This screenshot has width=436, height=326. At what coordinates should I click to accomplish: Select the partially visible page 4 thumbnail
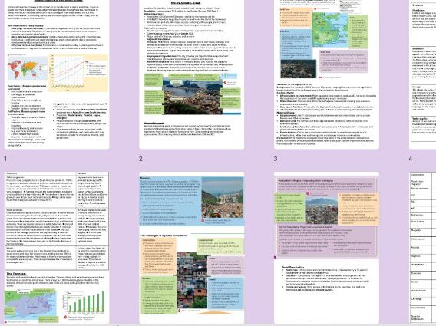pyautogui.click(x=423, y=74)
